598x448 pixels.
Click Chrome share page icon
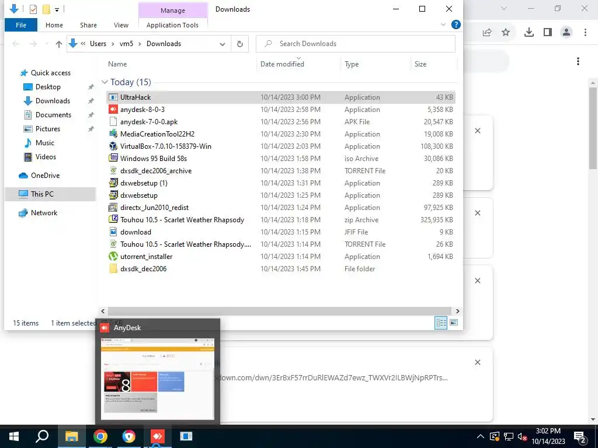click(486, 33)
